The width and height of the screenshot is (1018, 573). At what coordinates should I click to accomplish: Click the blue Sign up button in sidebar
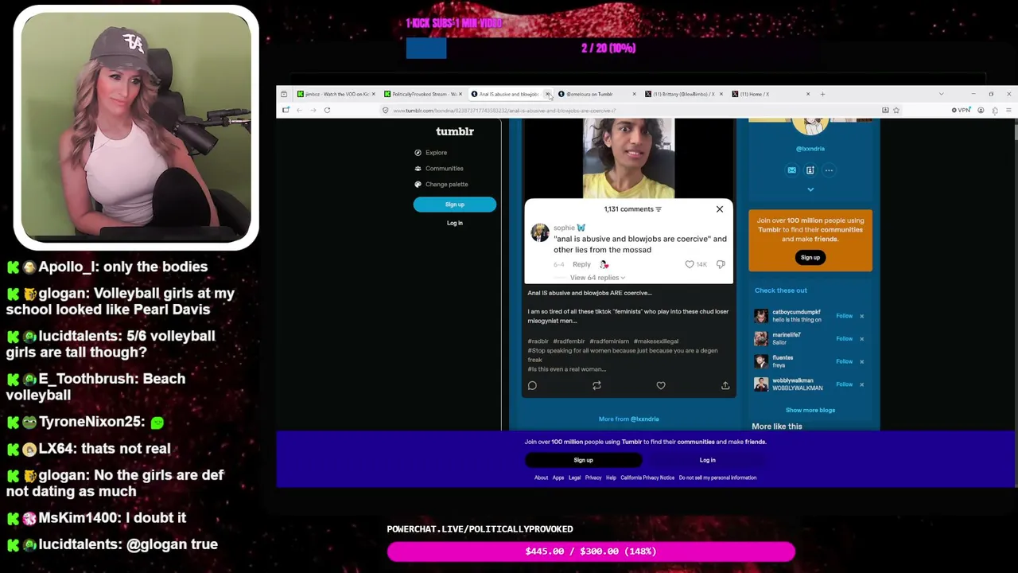(455, 205)
